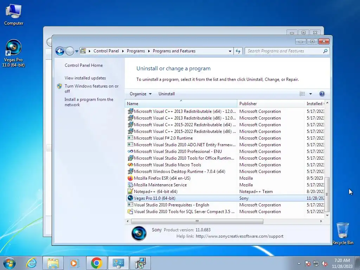360x270 pixels.
Task: Open Vegas Pro 11.0 desktop shortcut
Action: point(14,53)
